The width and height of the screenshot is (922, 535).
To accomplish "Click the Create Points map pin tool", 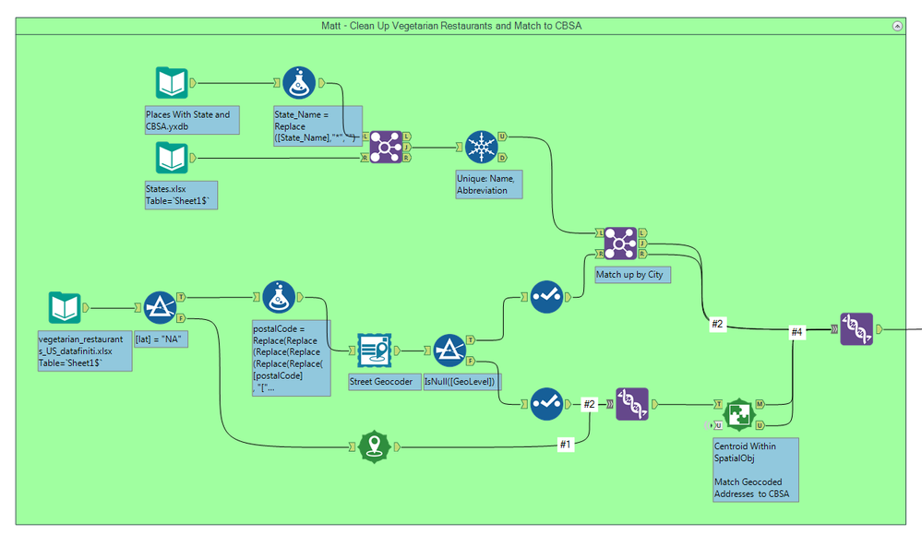I will [x=375, y=446].
